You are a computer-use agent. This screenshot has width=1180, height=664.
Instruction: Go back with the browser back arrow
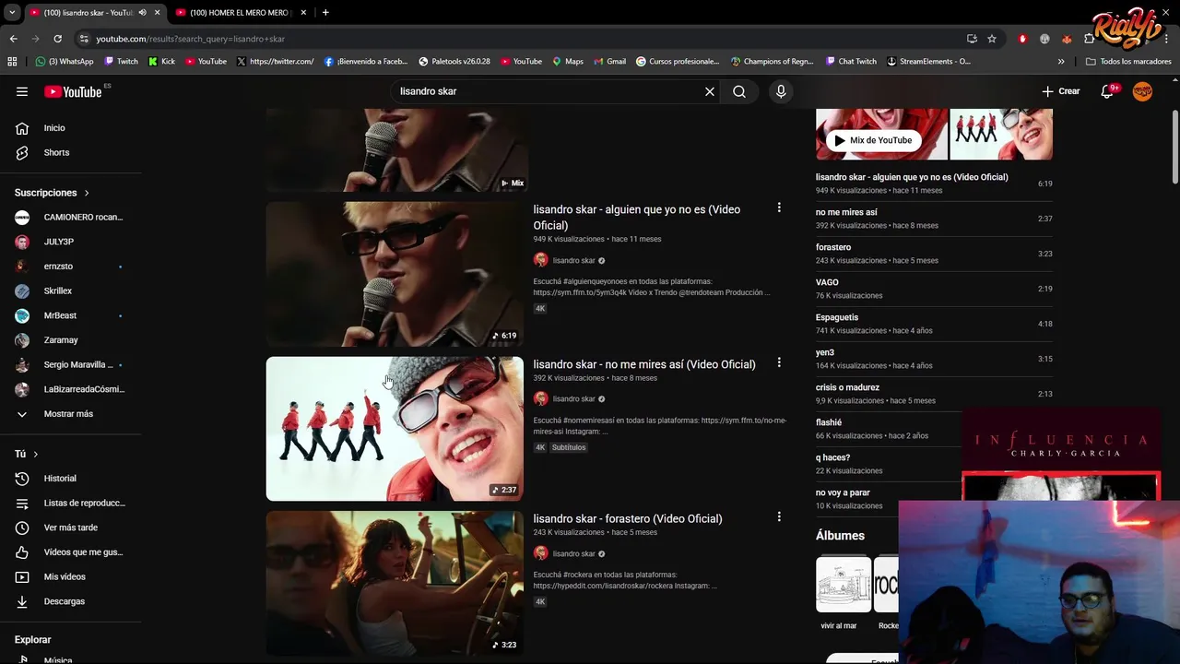tap(13, 39)
